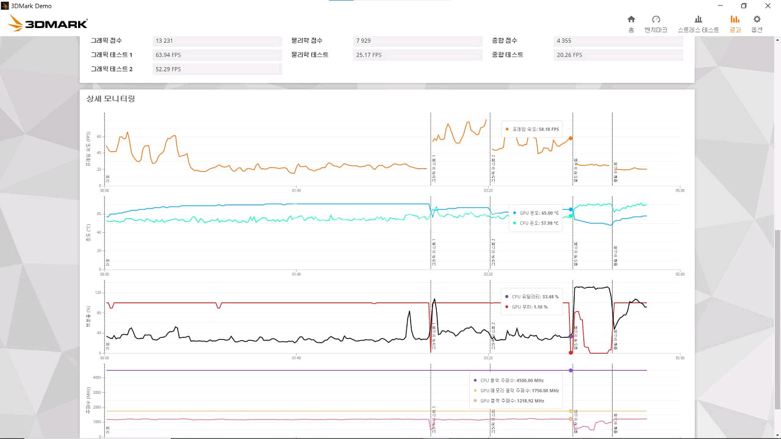Viewport: 781px width, 439px height.
Task: Click the 3DMark Demo title bar app icon
Action: pos(5,5)
